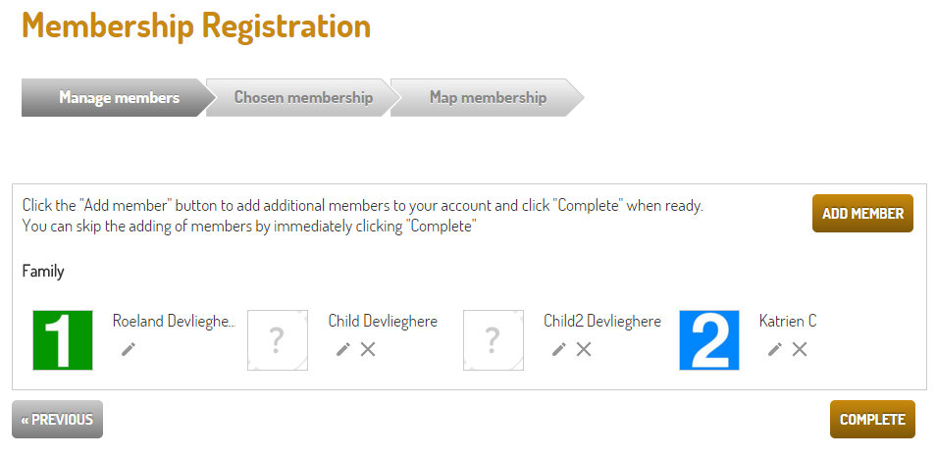Edit Roeland Devlieghere's member details pencil
937x457 pixels.
click(x=128, y=349)
